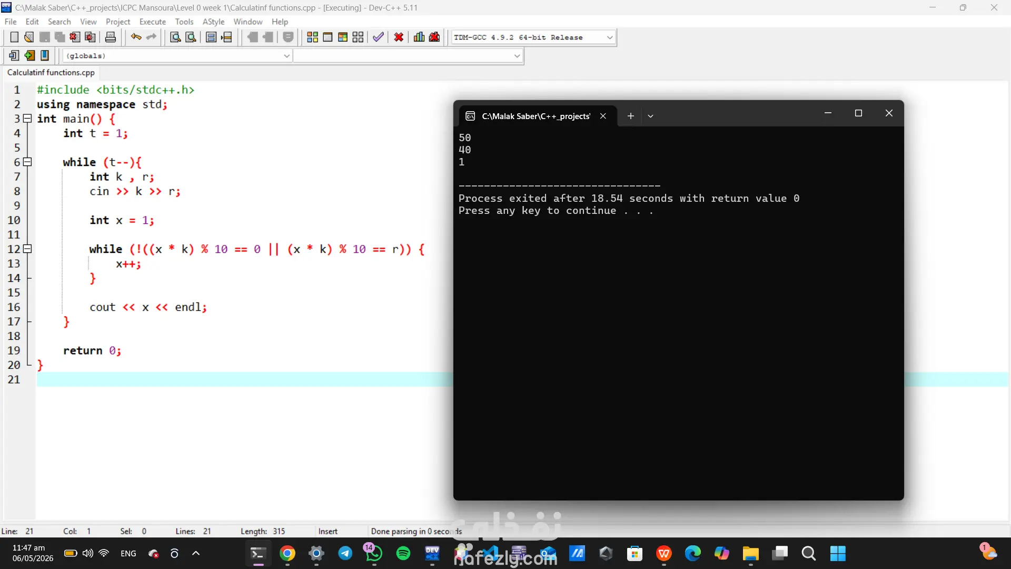Click the Rebuild All toolbar icon
The image size is (1011, 569).
click(x=358, y=37)
